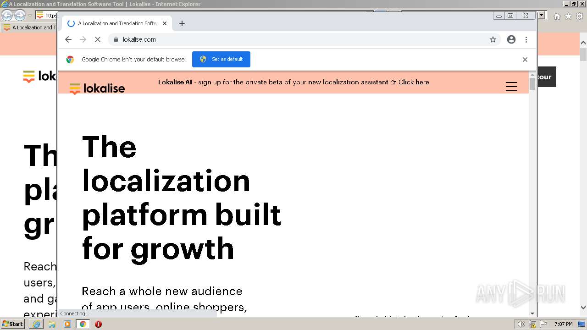Click the network tray icon
Viewport: 587px width, 330px height.
click(532, 324)
